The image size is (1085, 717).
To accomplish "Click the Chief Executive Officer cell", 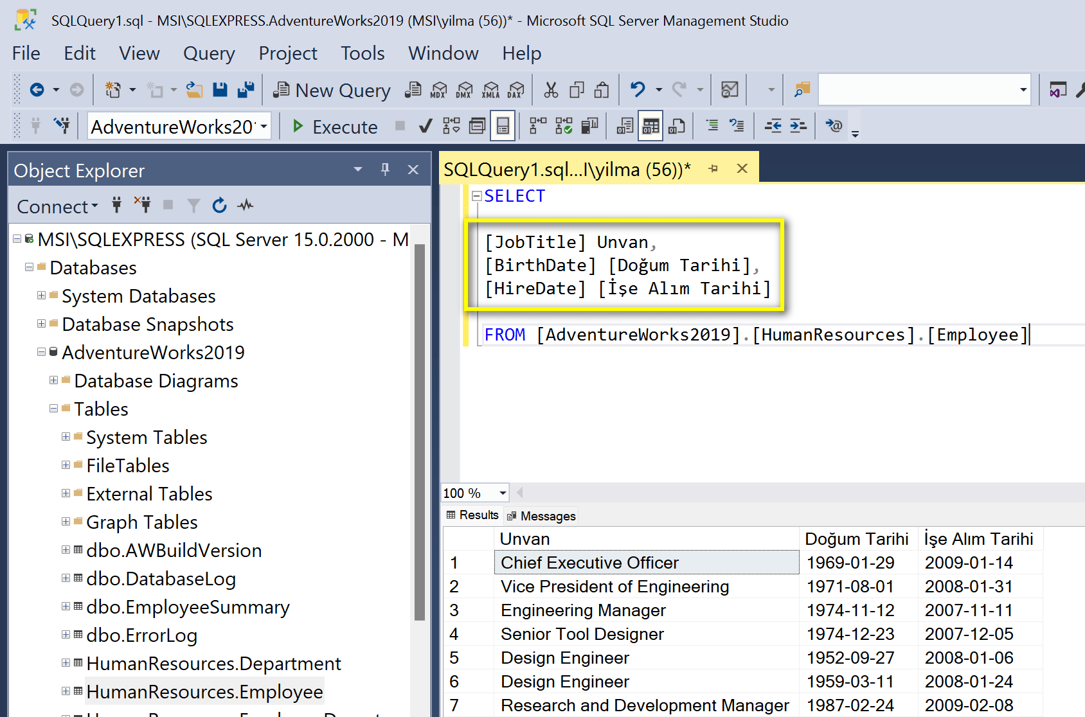I will point(647,563).
